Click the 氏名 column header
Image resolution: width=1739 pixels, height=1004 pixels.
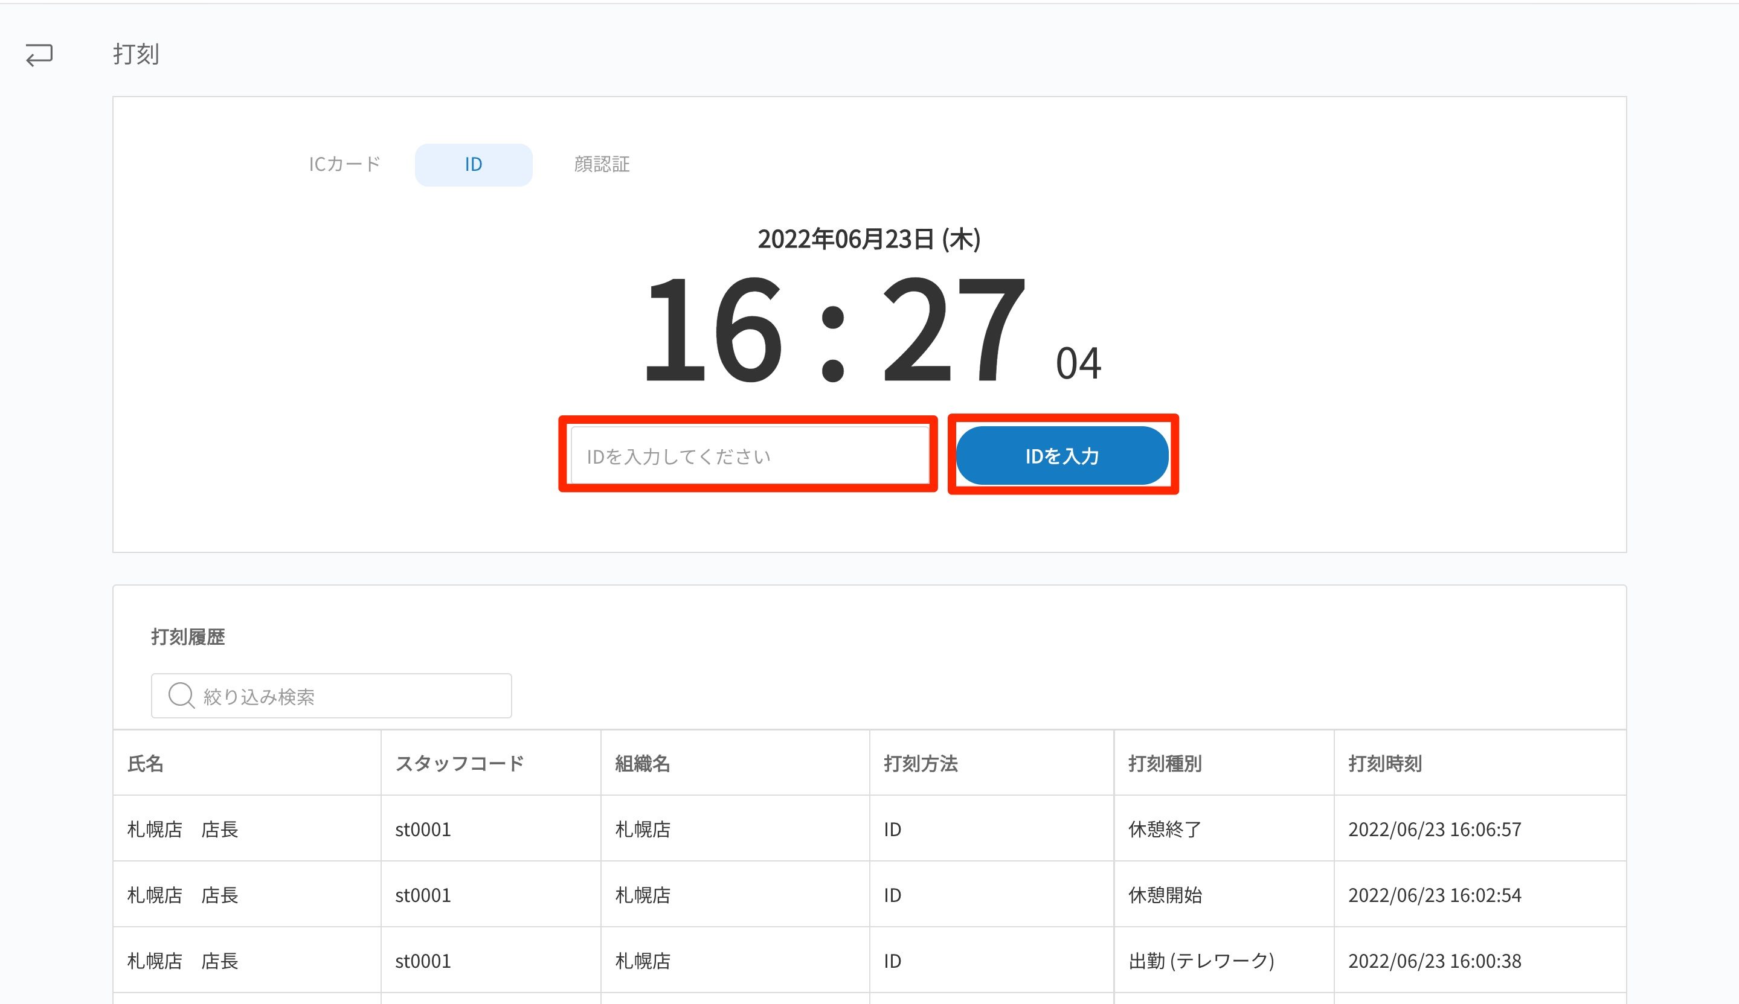[x=146, y=763]
